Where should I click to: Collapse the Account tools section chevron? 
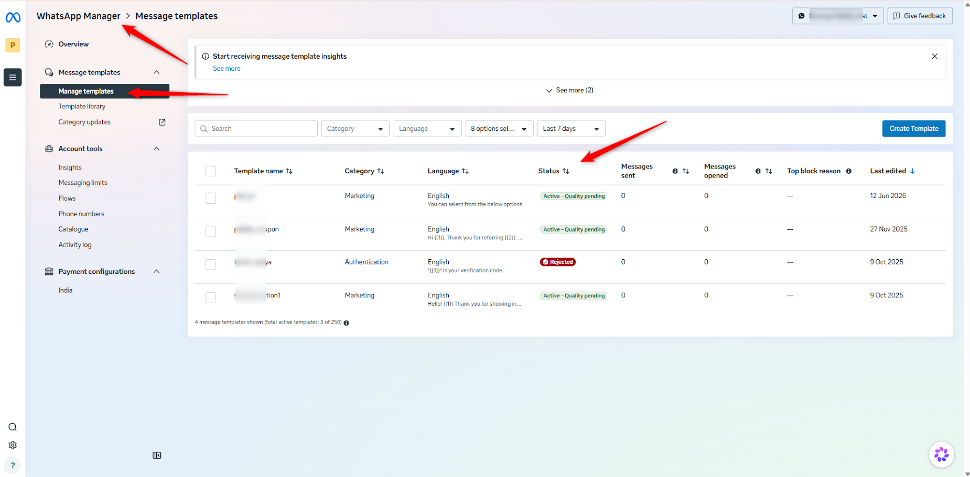click(x=156, y=149)
